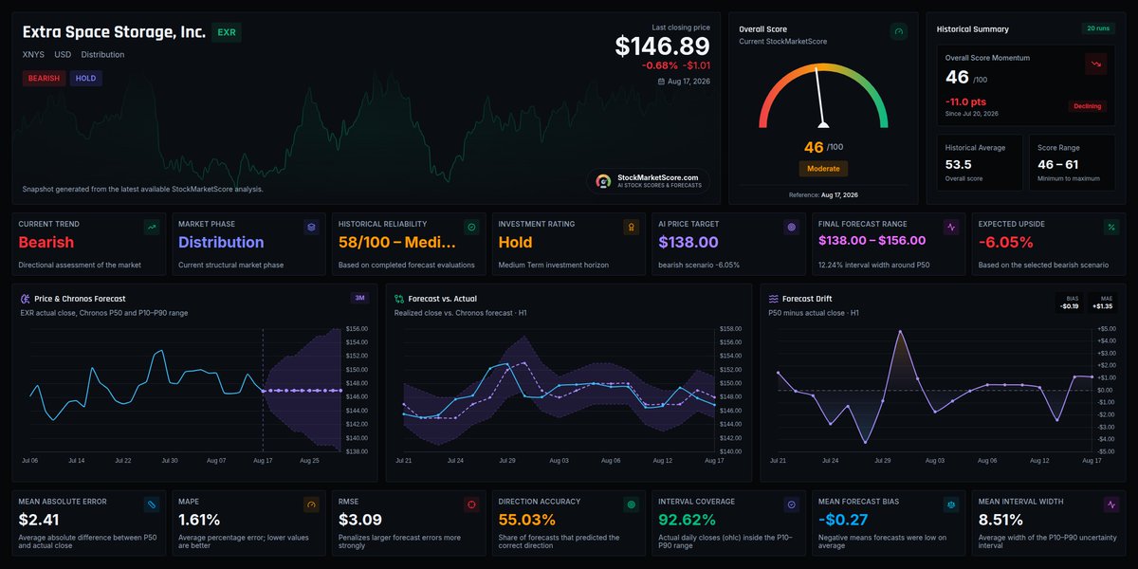Click the Final Forecast Range pulse icon
1138x569 pixels.
(951, 228)
